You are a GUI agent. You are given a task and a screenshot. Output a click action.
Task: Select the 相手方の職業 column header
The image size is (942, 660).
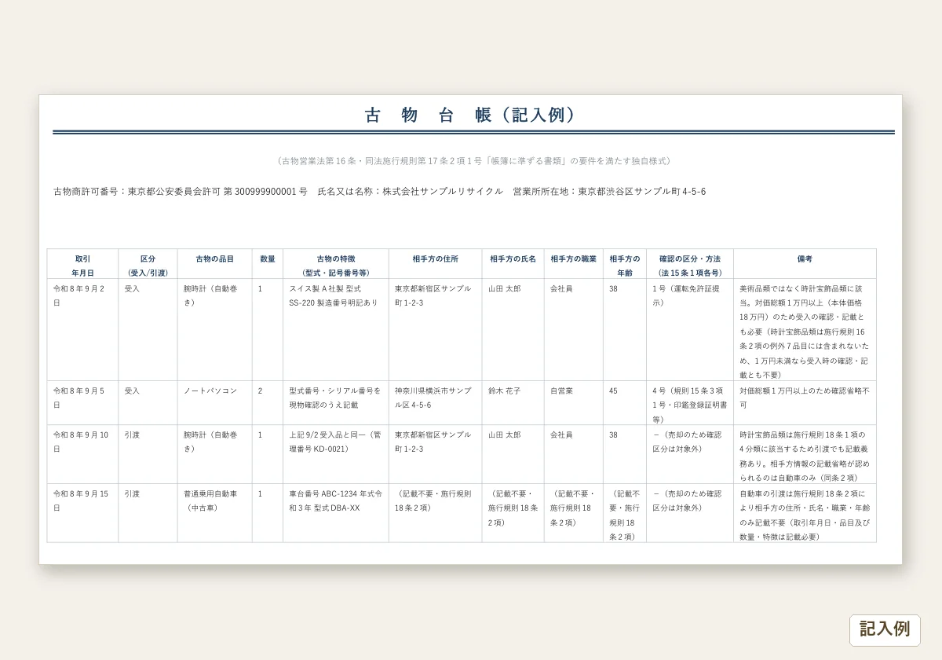574,265
